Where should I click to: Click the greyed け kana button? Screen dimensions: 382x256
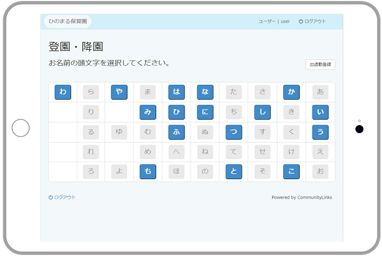click(291, 152)
